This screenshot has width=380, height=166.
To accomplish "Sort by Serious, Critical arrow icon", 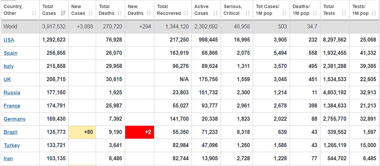I will [x=247, y=14].
